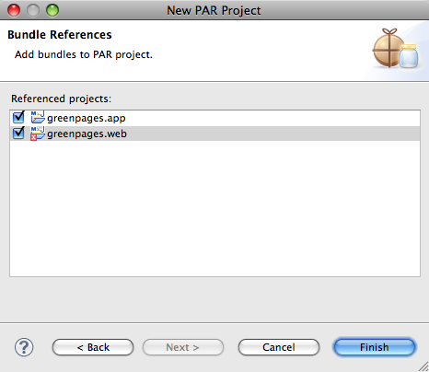This screenshot has width=429, height=372.
Task: Go back with the < Back button
Action: 93,347
